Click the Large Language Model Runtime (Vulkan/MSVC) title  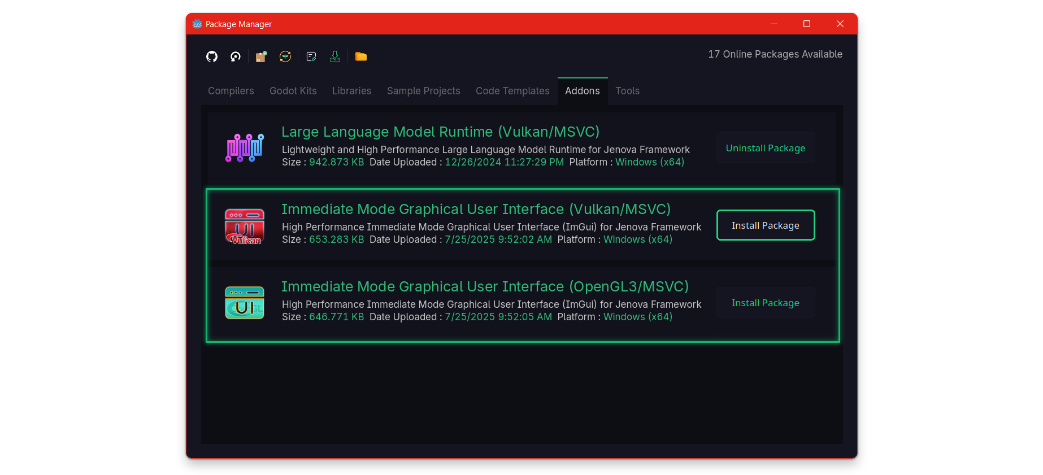(x=441, y=132)
